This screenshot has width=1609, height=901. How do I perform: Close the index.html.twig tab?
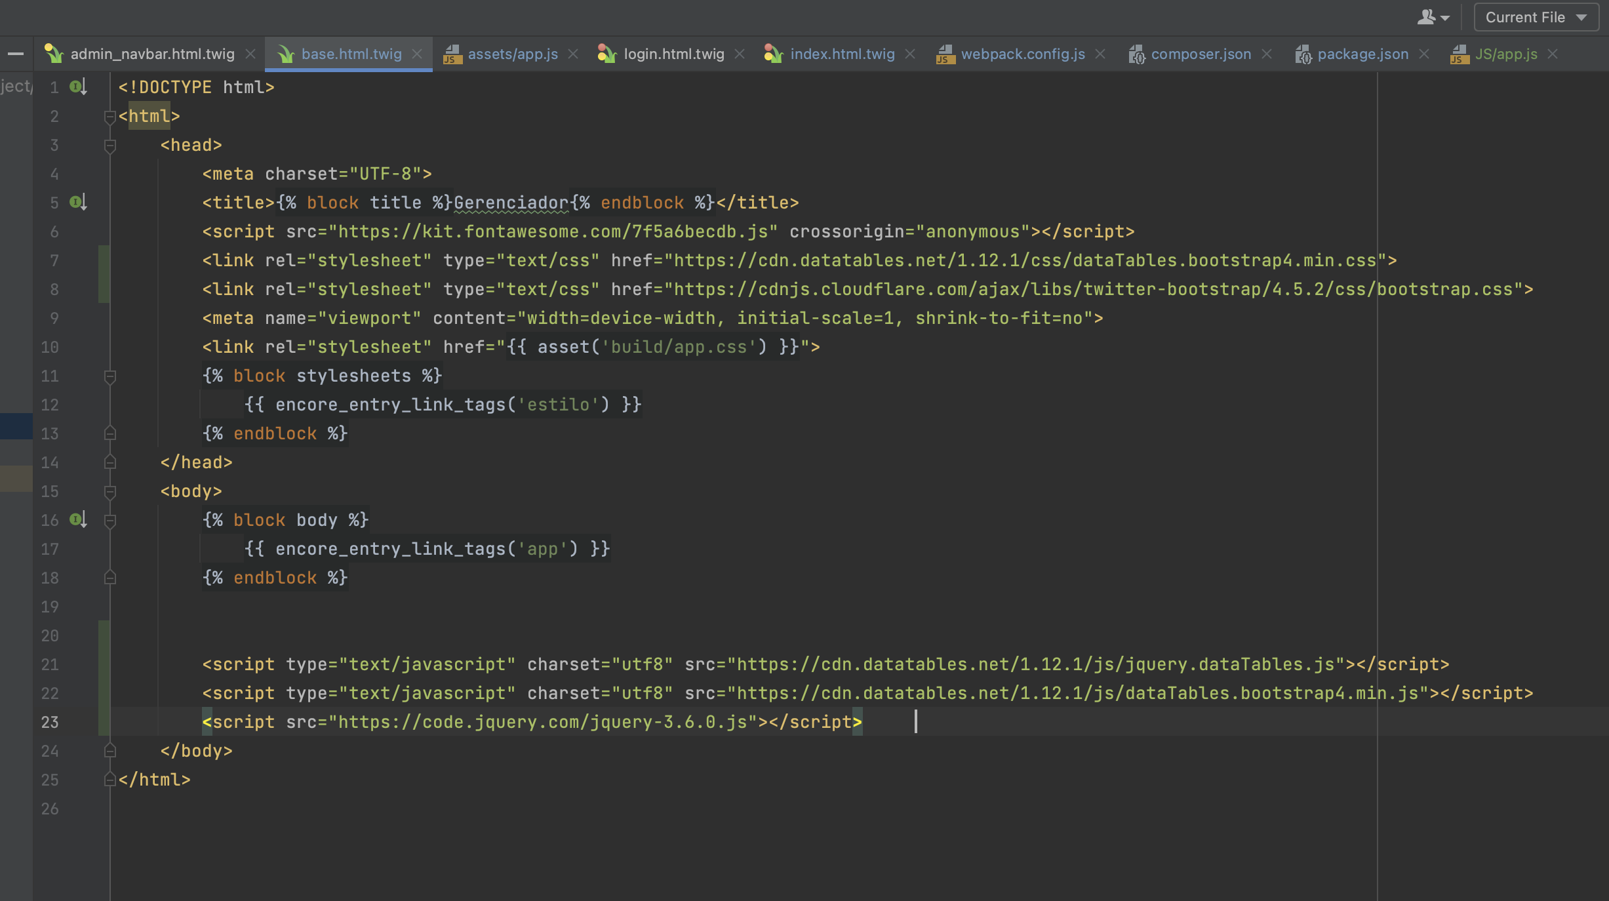pyautogui.click(x=910, y=54)
